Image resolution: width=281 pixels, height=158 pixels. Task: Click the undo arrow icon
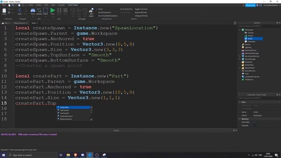[13, 5]
